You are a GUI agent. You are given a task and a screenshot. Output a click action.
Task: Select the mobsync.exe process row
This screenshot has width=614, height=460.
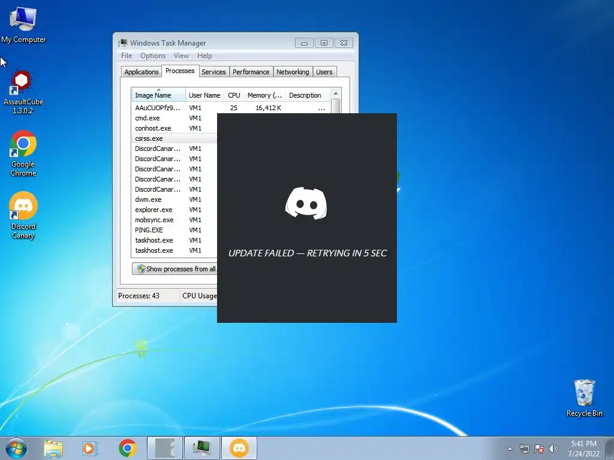pos(174,219)
